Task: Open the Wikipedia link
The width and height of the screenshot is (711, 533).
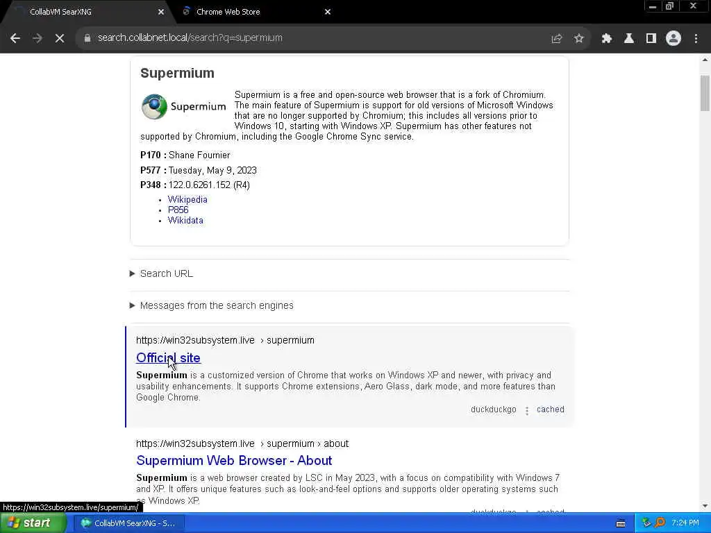Action: click(187, 199)
